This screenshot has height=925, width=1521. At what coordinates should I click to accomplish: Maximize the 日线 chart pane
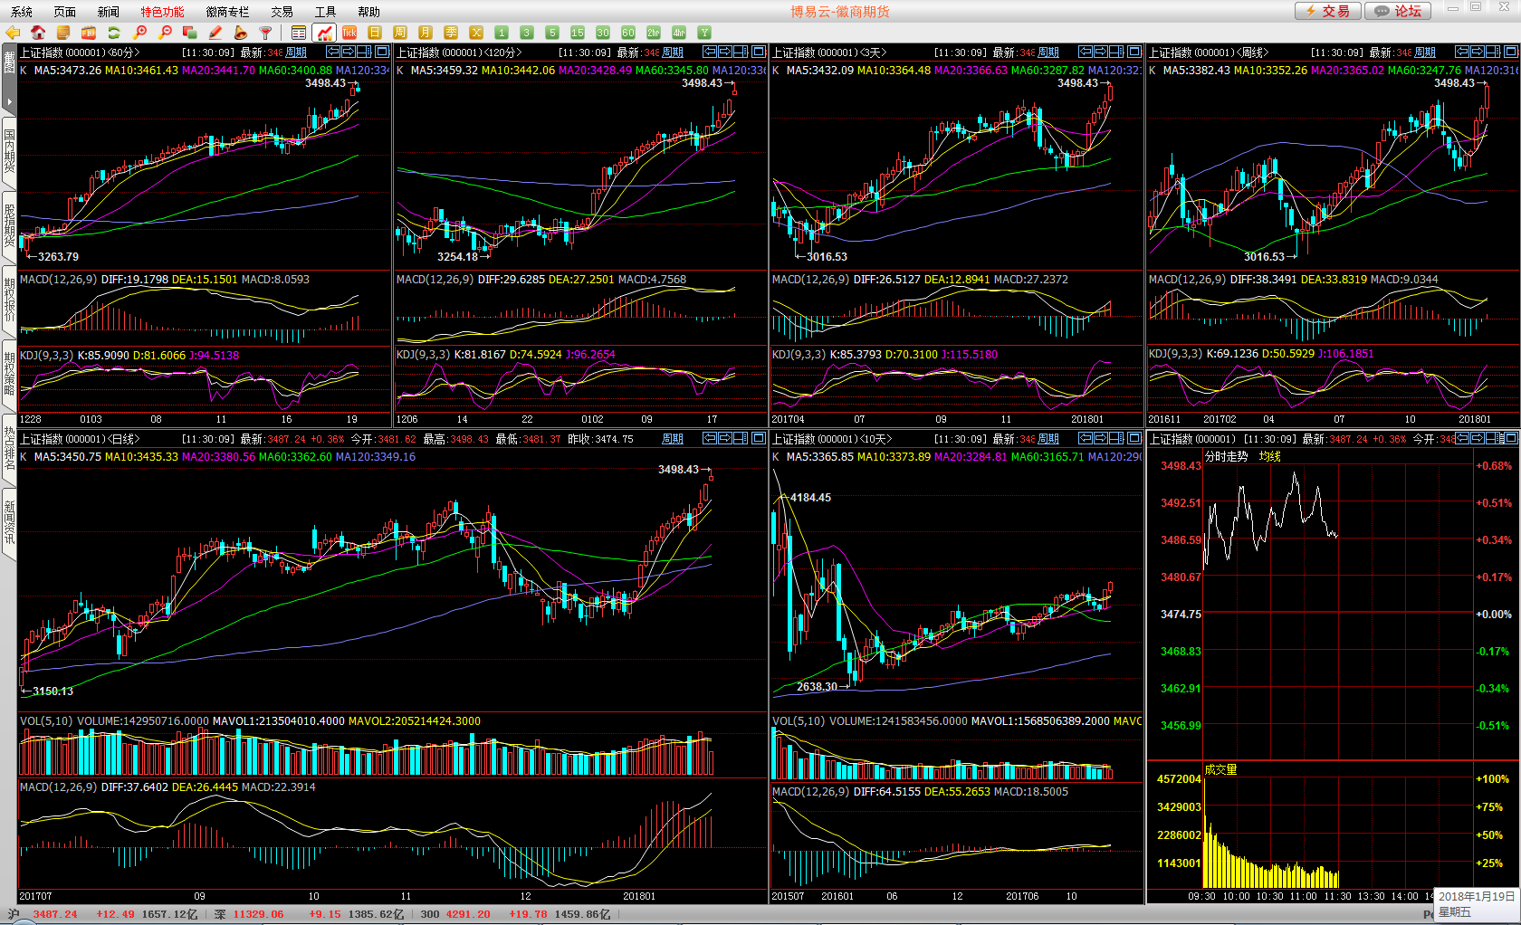[759, 438]
